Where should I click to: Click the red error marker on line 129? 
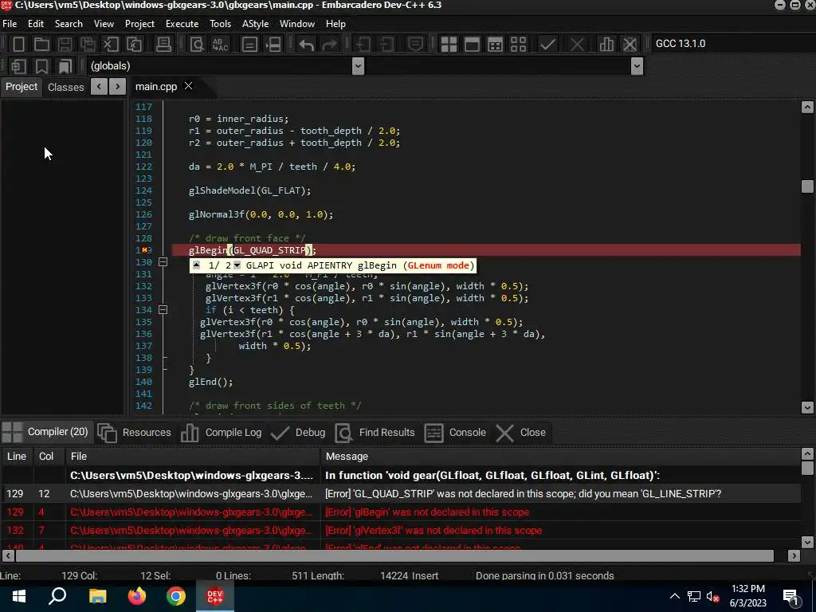point(145,250)
